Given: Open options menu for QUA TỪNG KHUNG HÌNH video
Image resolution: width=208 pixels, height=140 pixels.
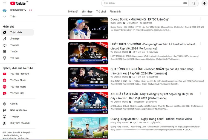Looking at the screenshot, I should tap(201, 69).
